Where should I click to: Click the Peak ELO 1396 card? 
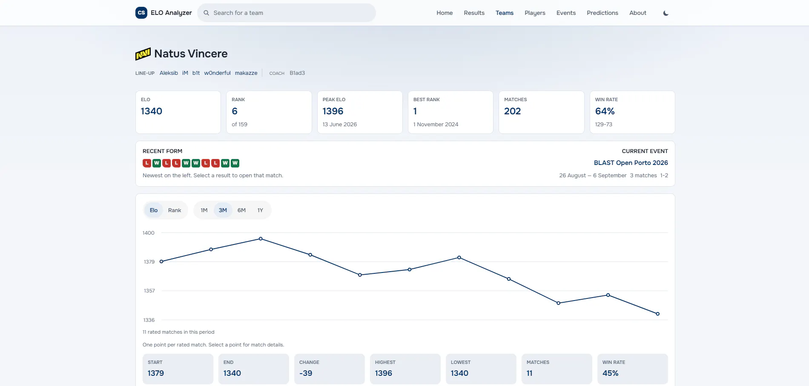360,112
